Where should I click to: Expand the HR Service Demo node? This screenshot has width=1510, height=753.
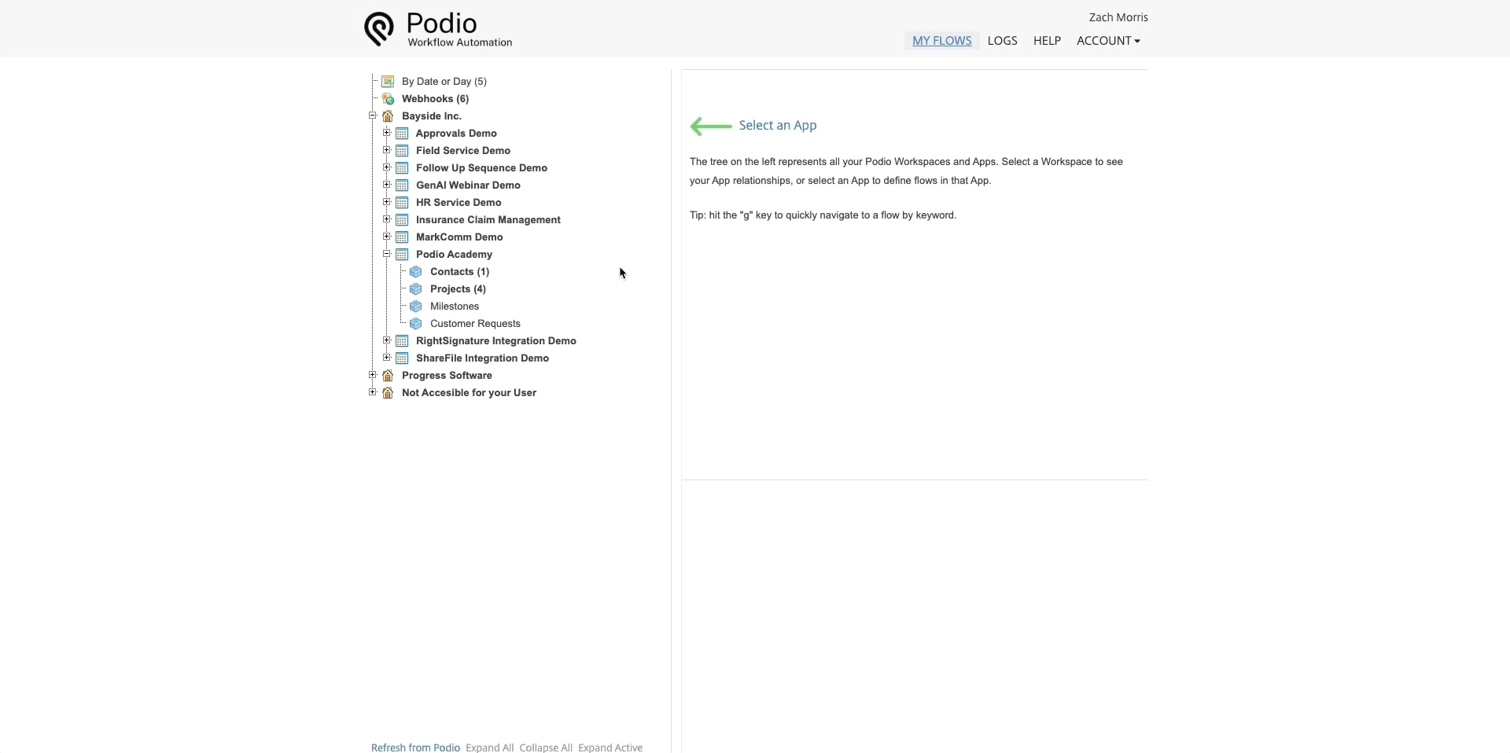(x=387, y=202)
